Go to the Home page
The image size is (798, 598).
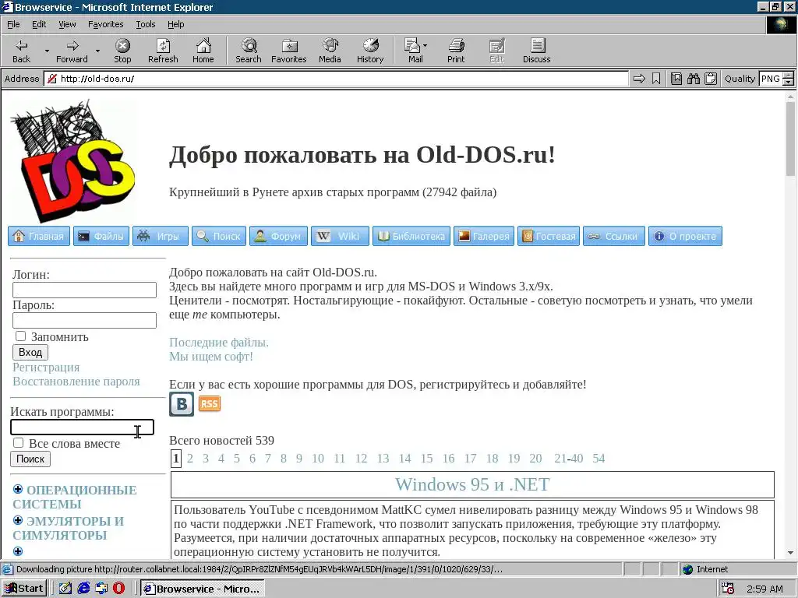pos(203,51)
